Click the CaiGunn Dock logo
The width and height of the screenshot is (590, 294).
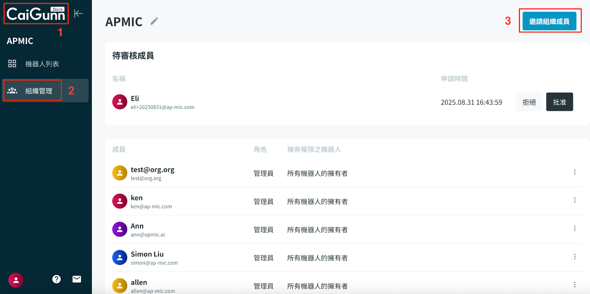36,14
